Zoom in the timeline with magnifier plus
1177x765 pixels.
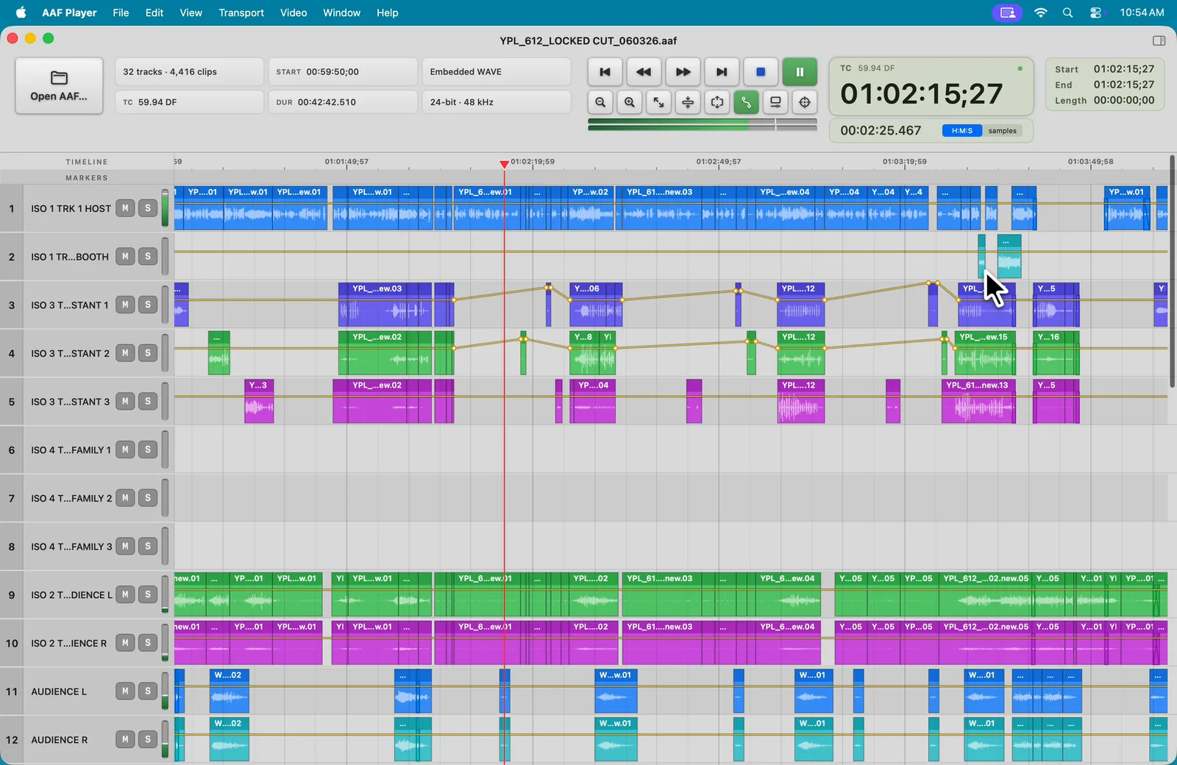coord(630,102)
